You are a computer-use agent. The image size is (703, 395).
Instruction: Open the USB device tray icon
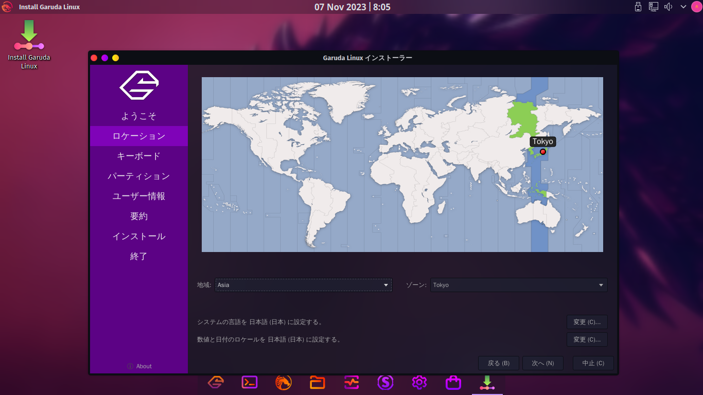pyautogui.click(x=638, y=7)
